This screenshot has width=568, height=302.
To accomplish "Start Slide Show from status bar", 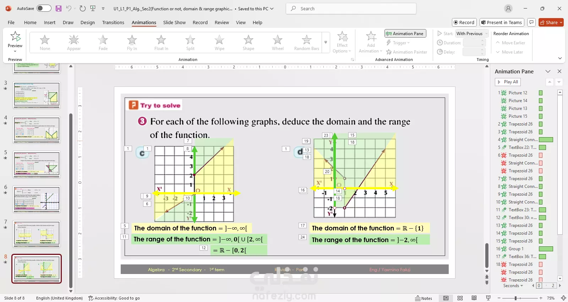I will [x=488, y=298].
